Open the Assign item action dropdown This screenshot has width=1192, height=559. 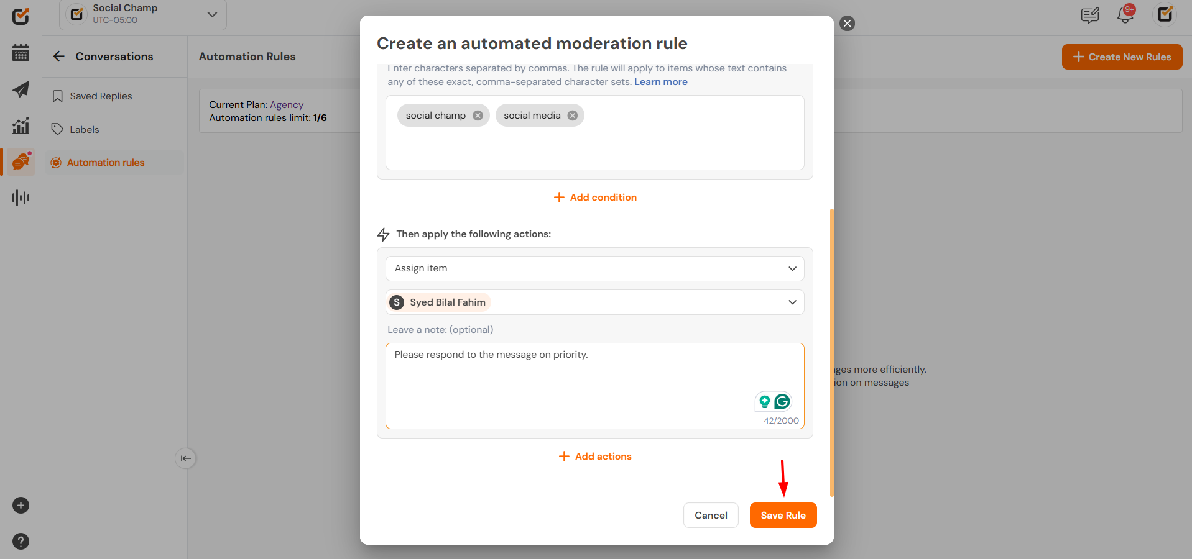point(595,268)
